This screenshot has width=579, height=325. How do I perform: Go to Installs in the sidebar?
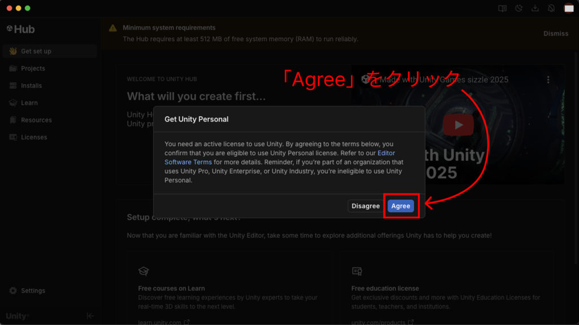coord(31,86)
